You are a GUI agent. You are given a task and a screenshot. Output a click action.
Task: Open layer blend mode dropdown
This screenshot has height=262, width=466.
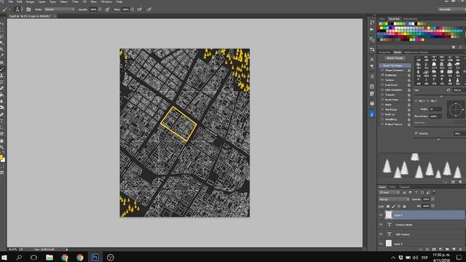pos(394,199)
